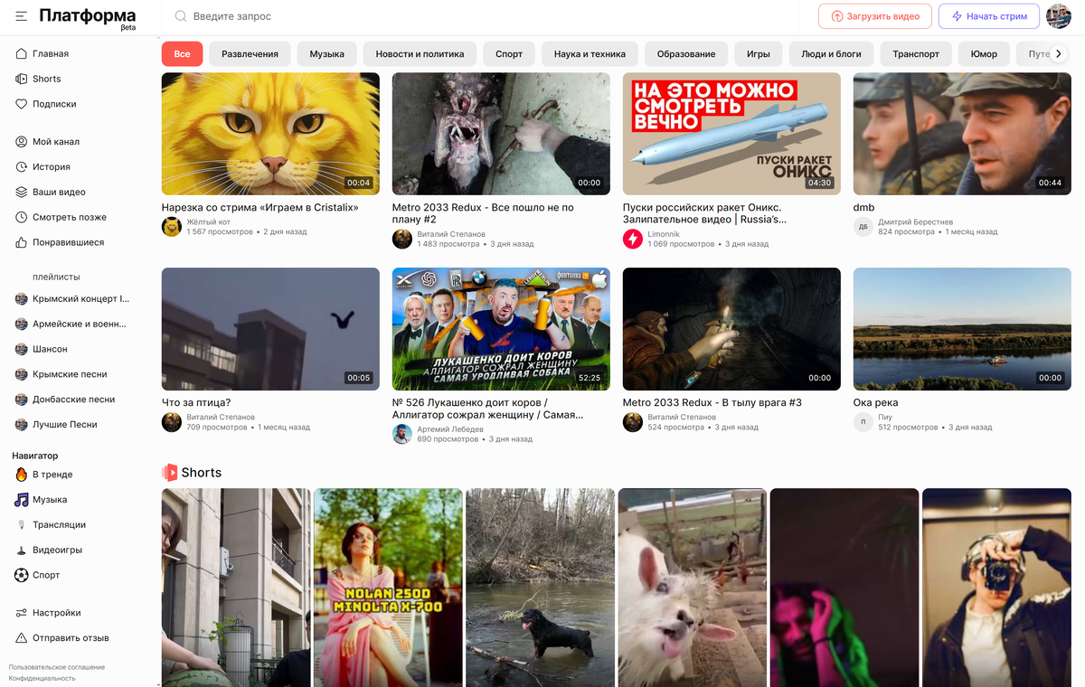Open the Спорт soccer ball icon

pyautogui.click(x=22, y=575)
